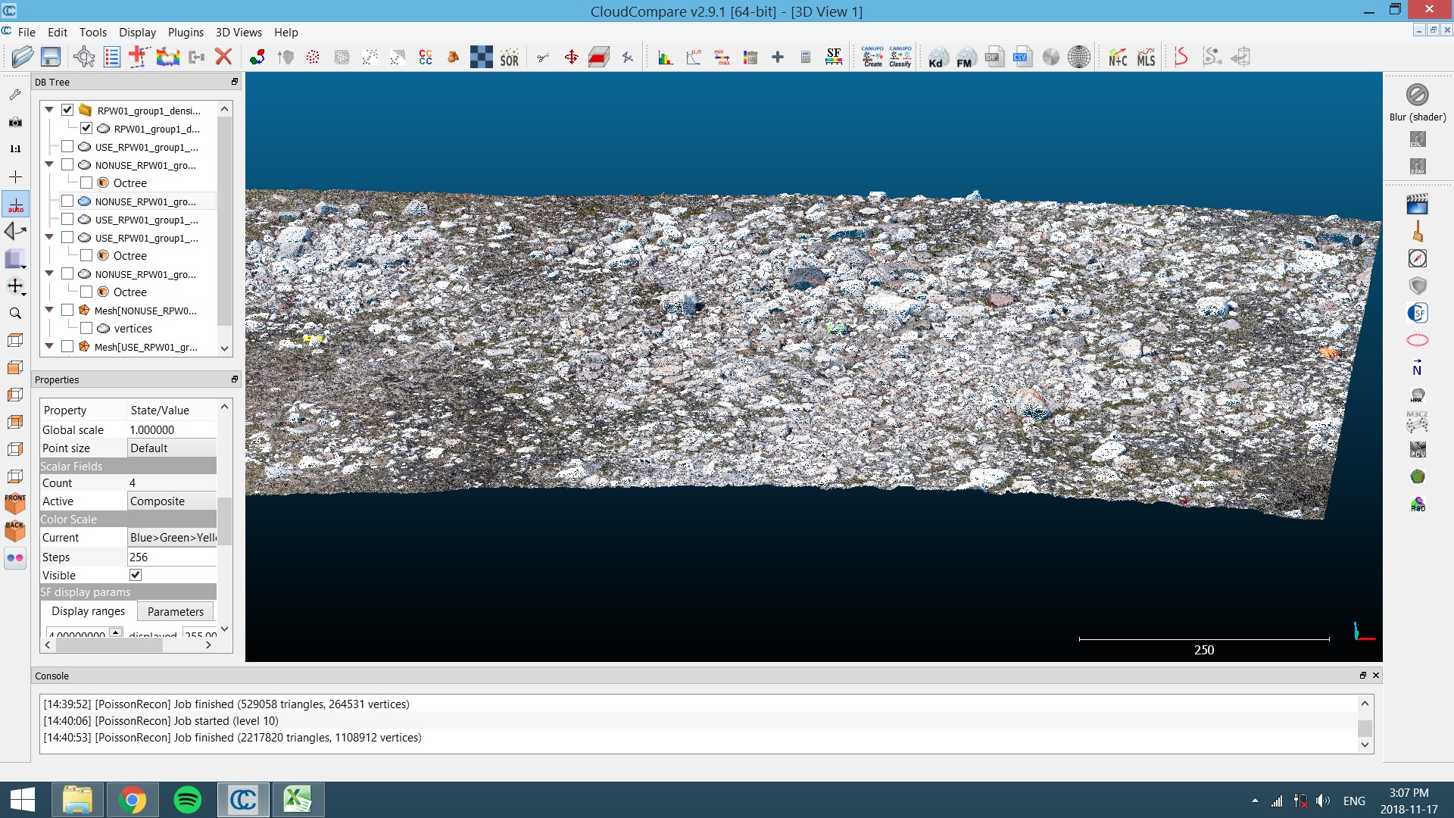1454x818 pixels.
Task: Open the Edit menu
Action: pos(58,32)
